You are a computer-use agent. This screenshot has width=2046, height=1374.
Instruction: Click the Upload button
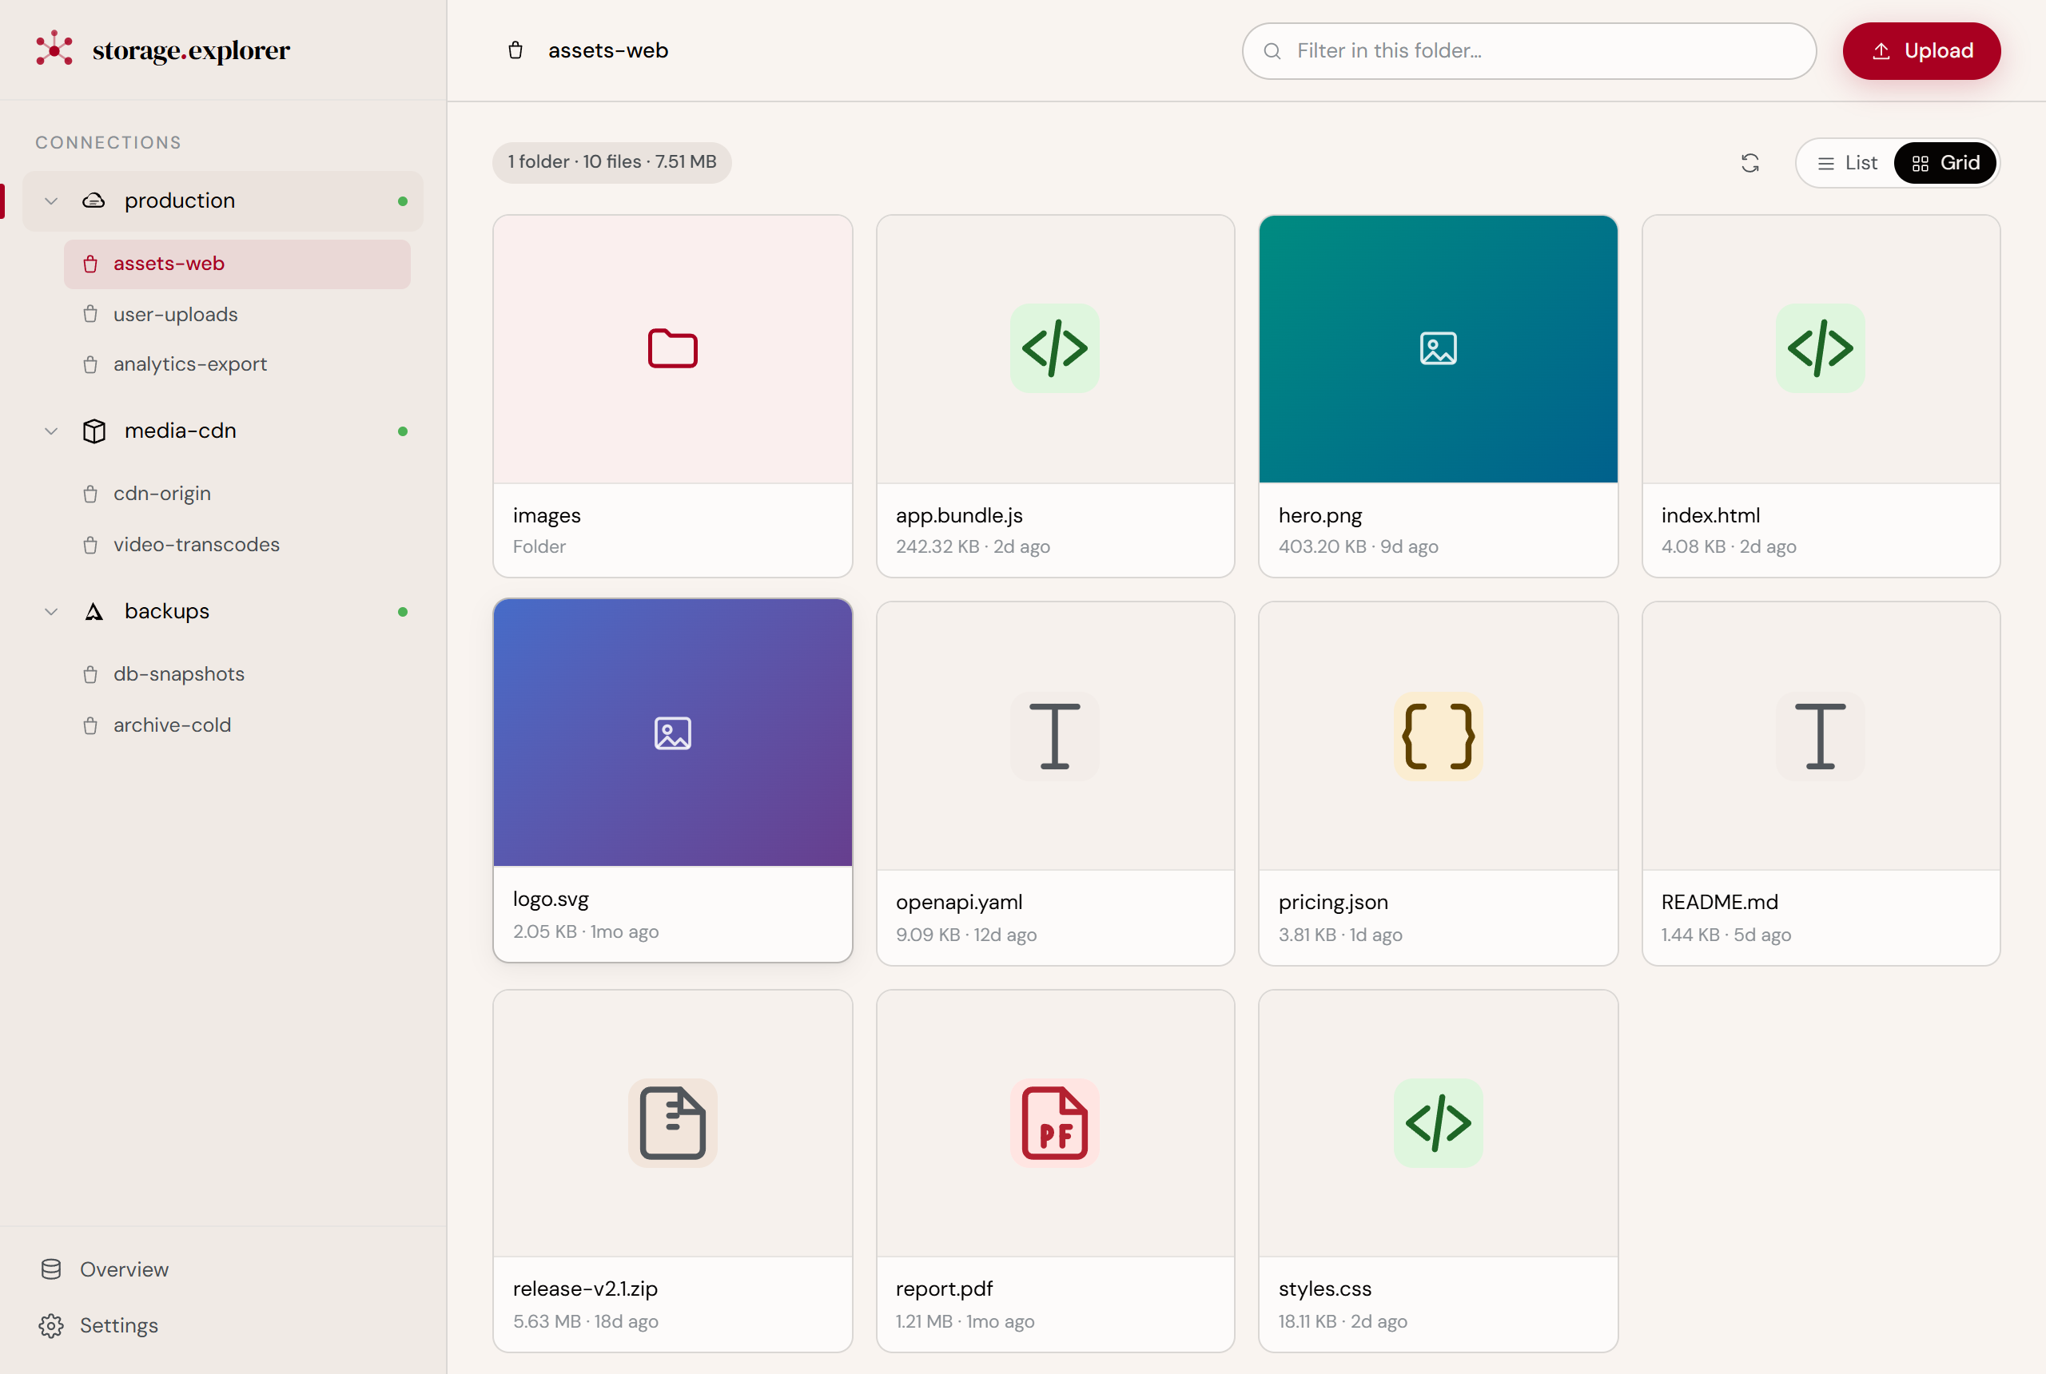tap(1921, 51)
